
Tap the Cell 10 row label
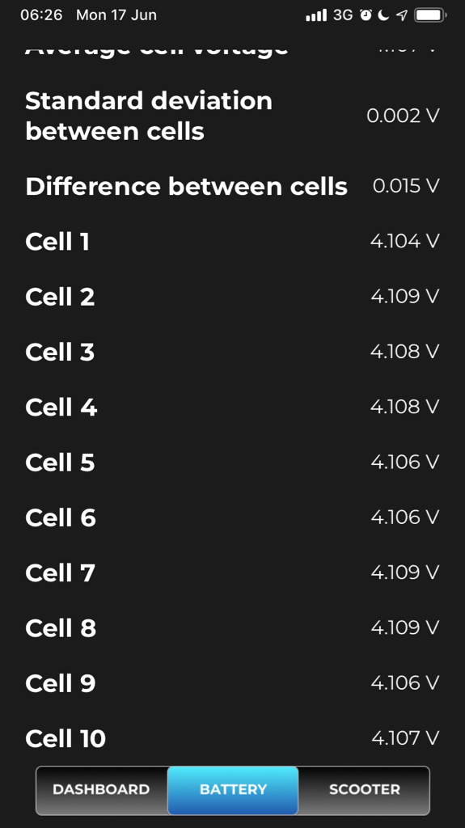point(66,738)
